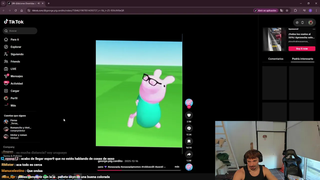Open the #peppapig hashtag
This screenshot has height=180, width=320.
tap(114, 167)
